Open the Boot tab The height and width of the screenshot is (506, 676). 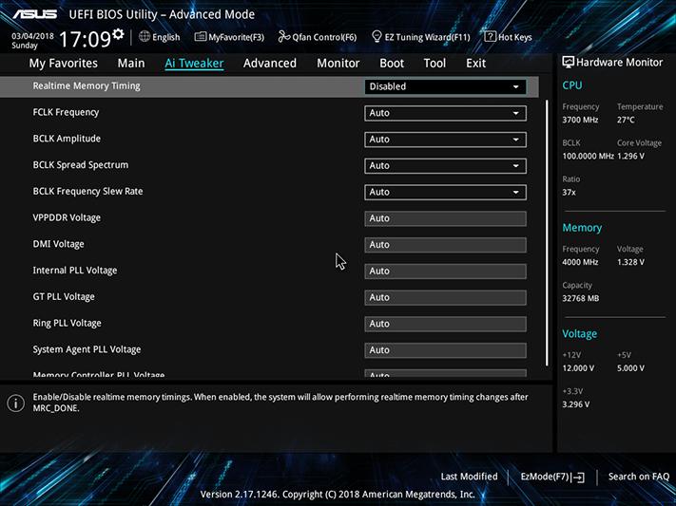pos(392,64)
